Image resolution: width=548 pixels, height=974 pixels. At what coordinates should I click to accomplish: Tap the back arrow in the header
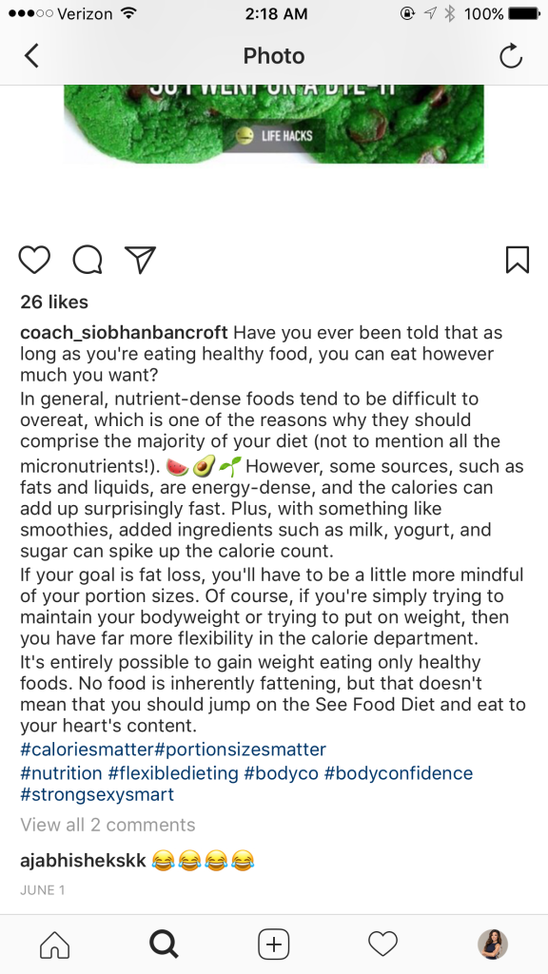pos(31,56)
